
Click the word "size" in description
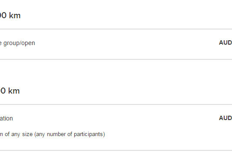[27, 134]
